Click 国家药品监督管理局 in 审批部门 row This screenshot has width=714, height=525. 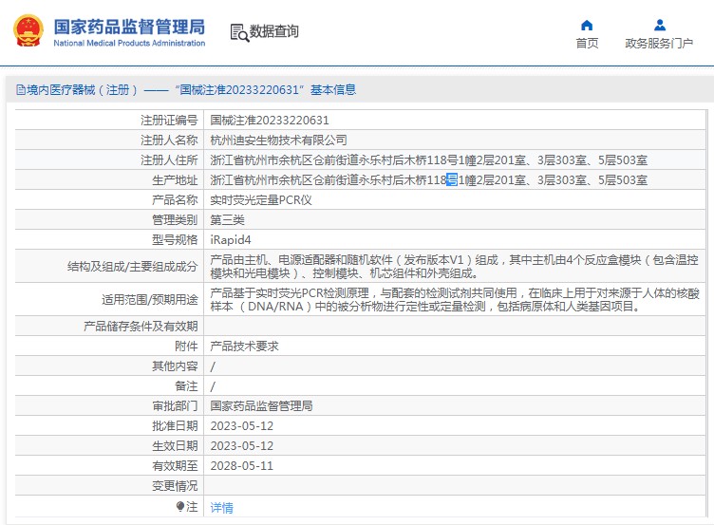click(261, 406)
